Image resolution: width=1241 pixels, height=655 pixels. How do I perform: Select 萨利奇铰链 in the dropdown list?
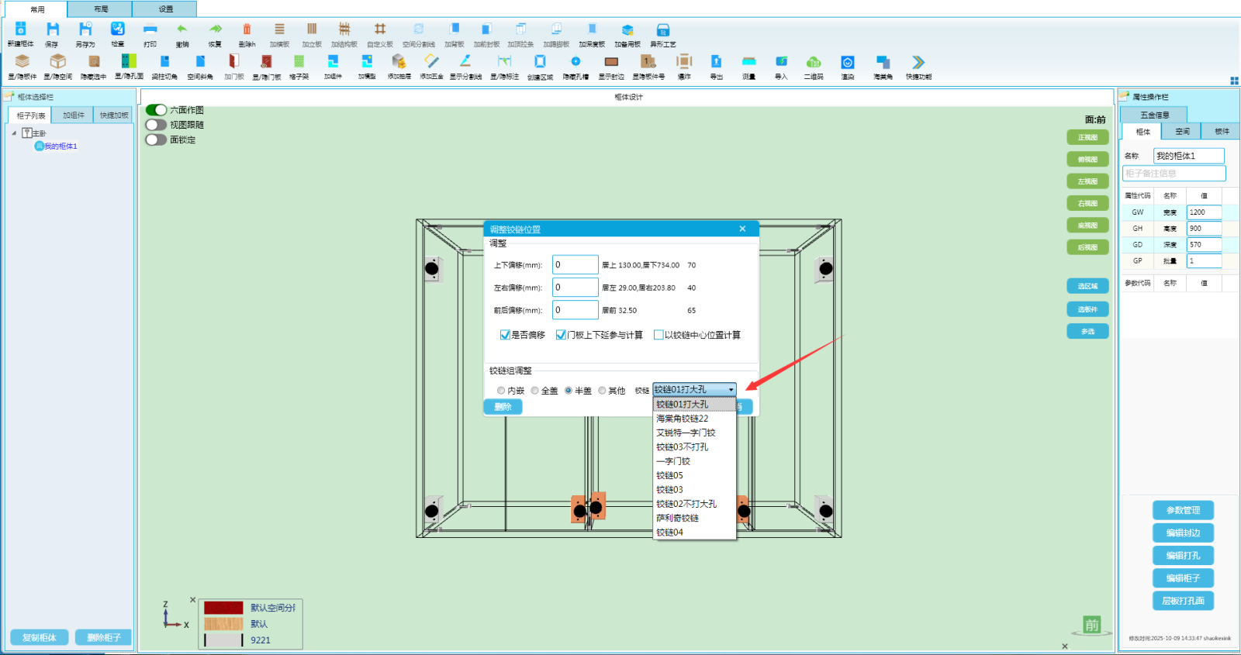pyautogui.click(x=678, y=518)
